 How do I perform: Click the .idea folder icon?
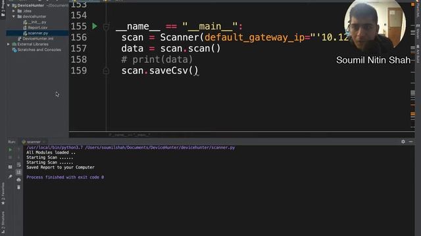point(19,11)
